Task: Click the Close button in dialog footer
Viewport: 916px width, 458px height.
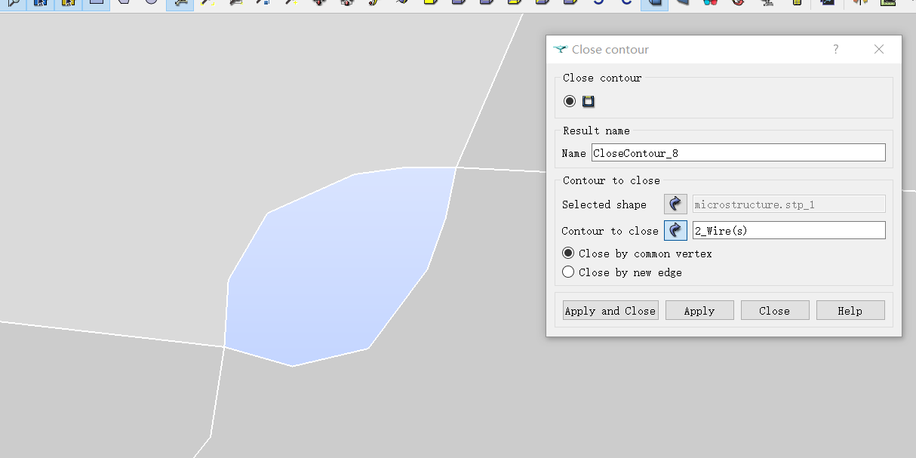Action: 775,310
